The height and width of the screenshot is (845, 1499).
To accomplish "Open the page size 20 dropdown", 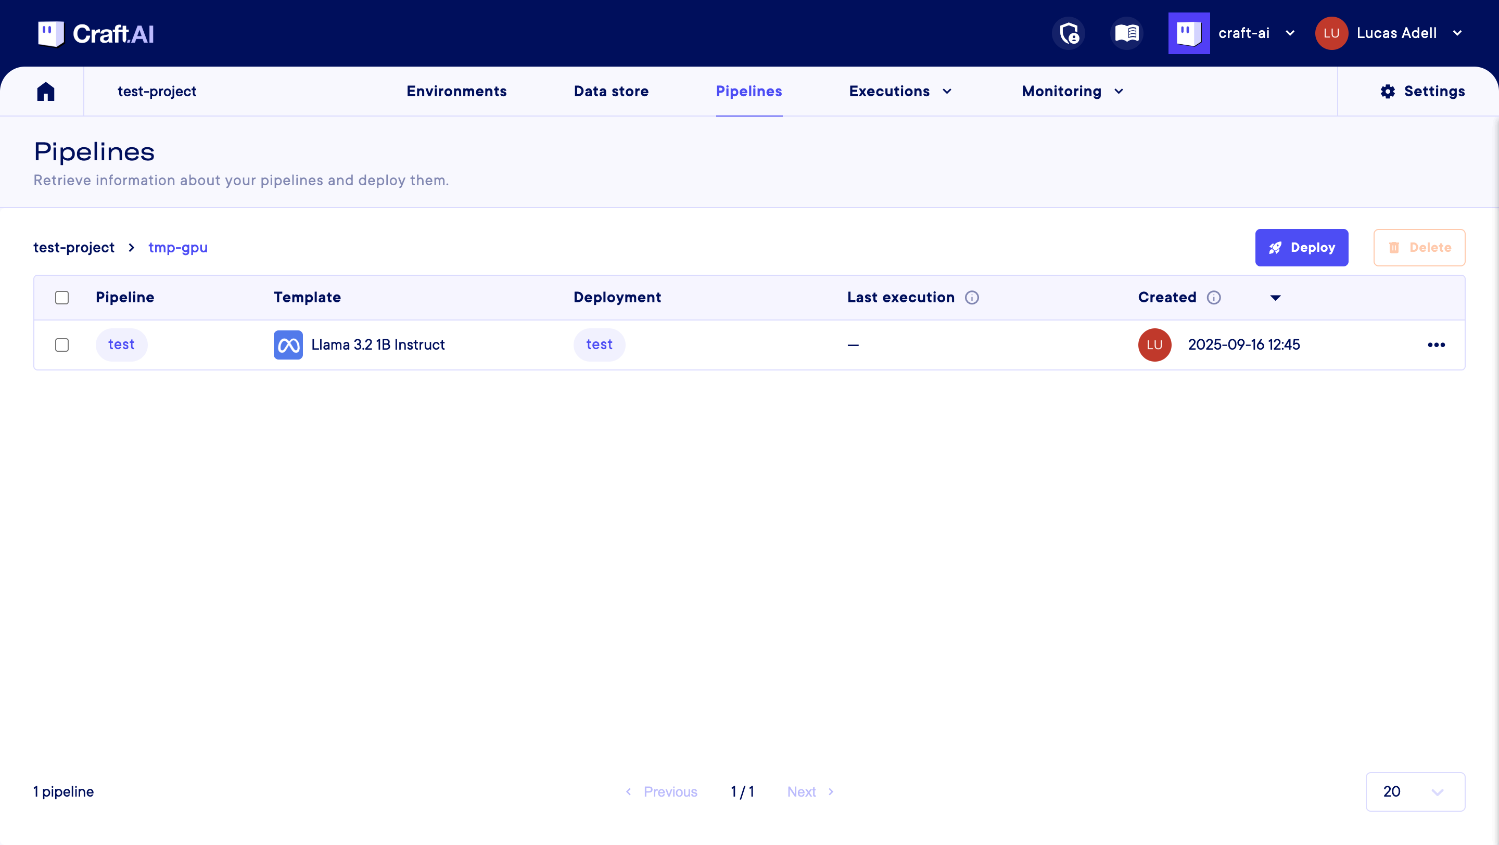I will pos(1415,791).
